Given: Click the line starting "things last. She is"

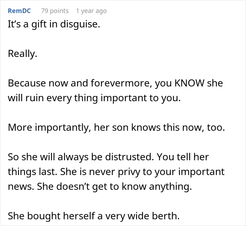Looking at the screenshot, I should click(116, 172).
